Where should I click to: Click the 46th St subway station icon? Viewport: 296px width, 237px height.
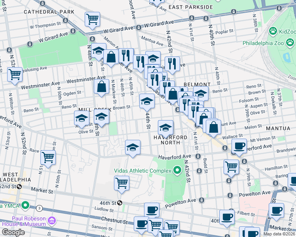[120, 203]
